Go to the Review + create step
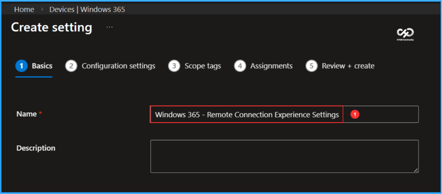This screenshot has height=194, width=442. point(340,66)
